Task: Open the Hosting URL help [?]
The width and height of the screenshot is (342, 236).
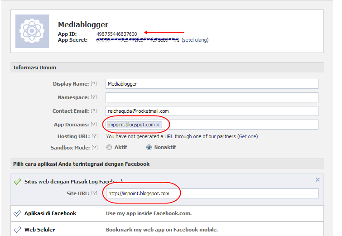Action: coord(95,136)
